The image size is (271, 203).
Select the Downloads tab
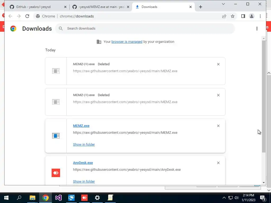(163, 7)
